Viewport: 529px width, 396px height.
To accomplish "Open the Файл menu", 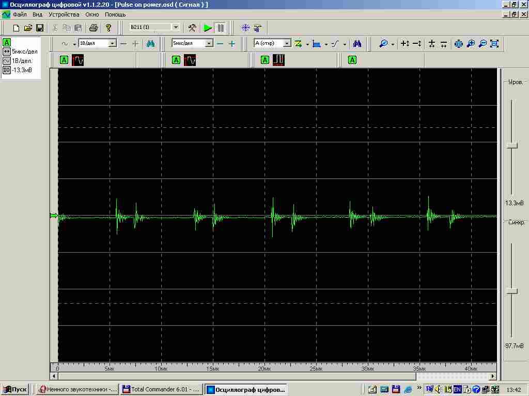I will (x=20, y=14).
